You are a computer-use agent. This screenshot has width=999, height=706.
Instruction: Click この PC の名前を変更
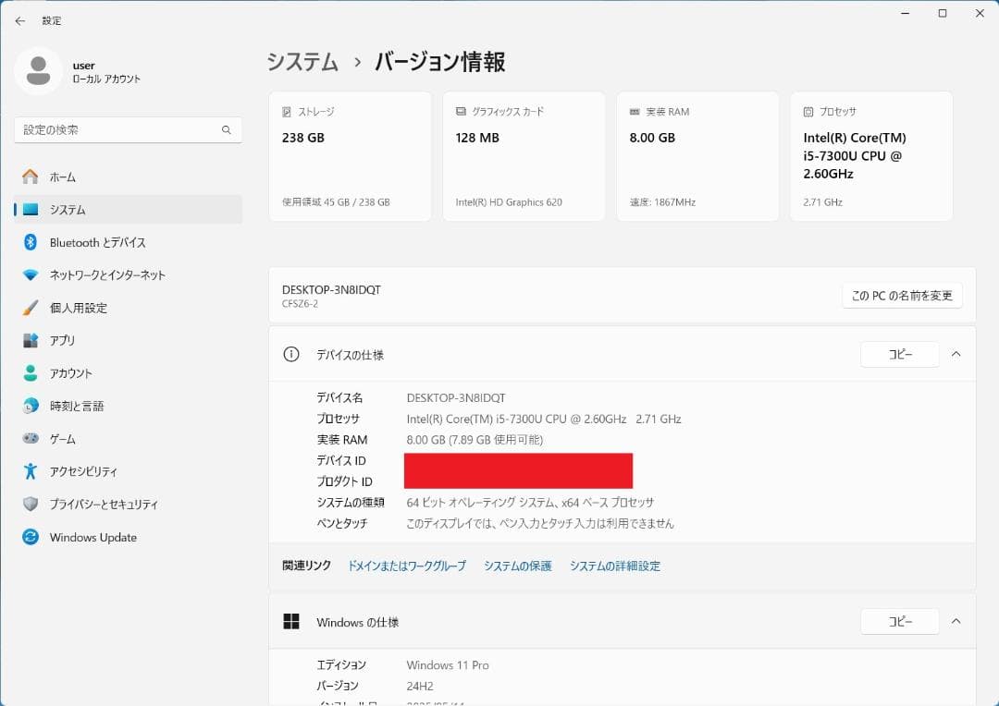[x=901, y=296]
